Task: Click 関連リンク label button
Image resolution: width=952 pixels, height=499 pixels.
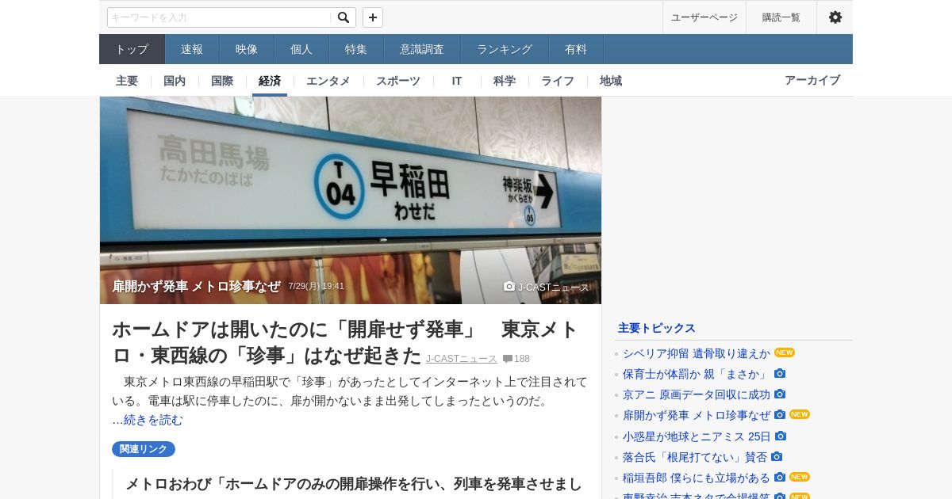Action: (144, 449)
